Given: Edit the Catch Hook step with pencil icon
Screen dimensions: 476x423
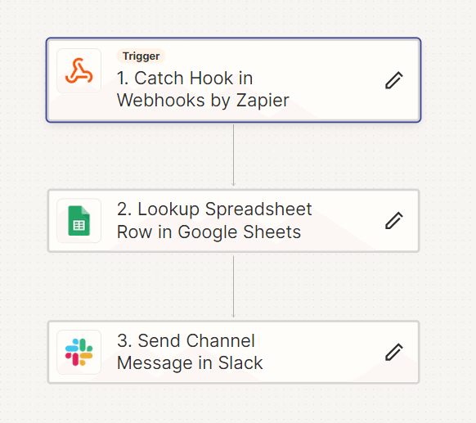Looking at the screenshot, I should (394, 80).
